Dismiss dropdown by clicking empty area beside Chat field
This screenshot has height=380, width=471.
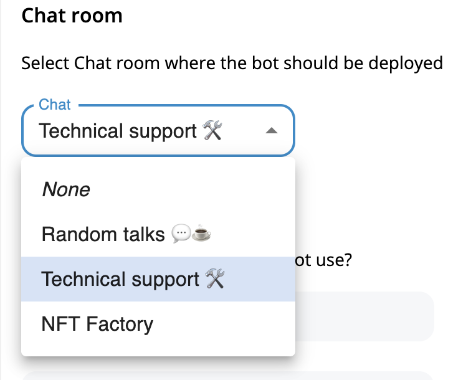click(379, 131)
